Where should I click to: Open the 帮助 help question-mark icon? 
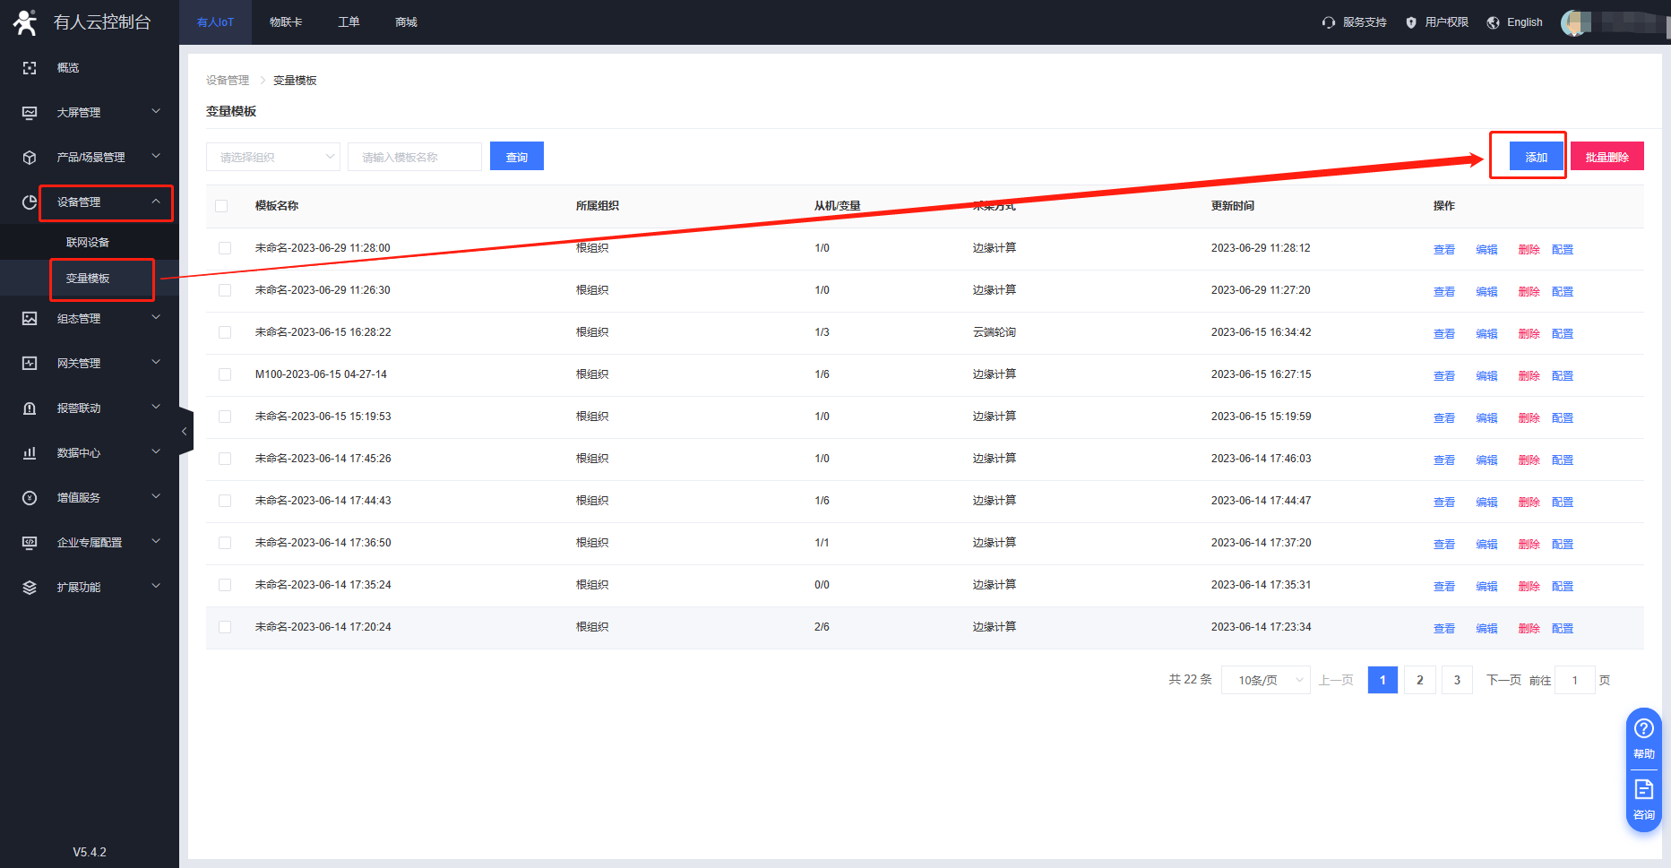[1643, 729]
